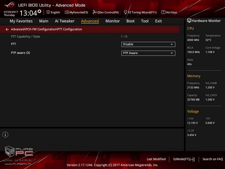
Task: Click the back arrow in breadcrumb bar
Action: click(x=7, y=30)
